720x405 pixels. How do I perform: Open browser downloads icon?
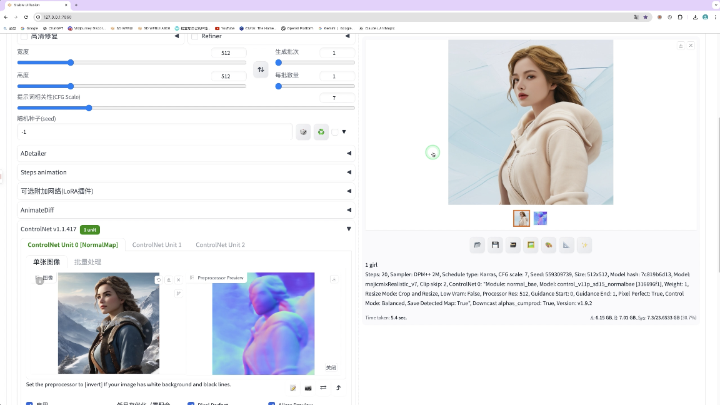click(695, 17)
